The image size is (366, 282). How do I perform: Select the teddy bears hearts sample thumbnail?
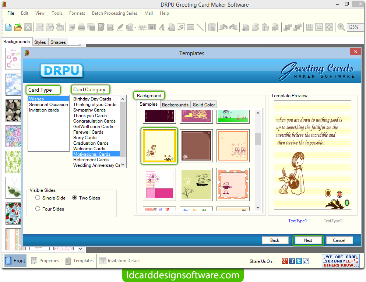point(233,146)
